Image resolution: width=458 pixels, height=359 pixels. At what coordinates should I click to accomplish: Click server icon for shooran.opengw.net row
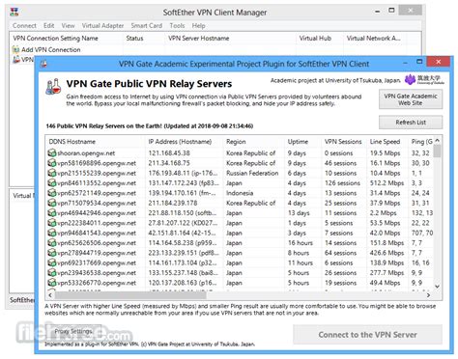[x=52, y=153]
